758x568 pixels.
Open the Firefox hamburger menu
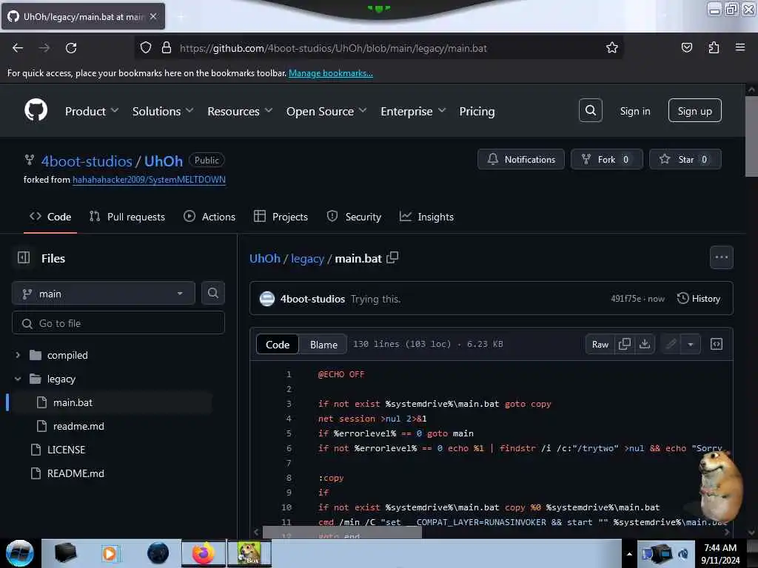click(x=740, y=47)
